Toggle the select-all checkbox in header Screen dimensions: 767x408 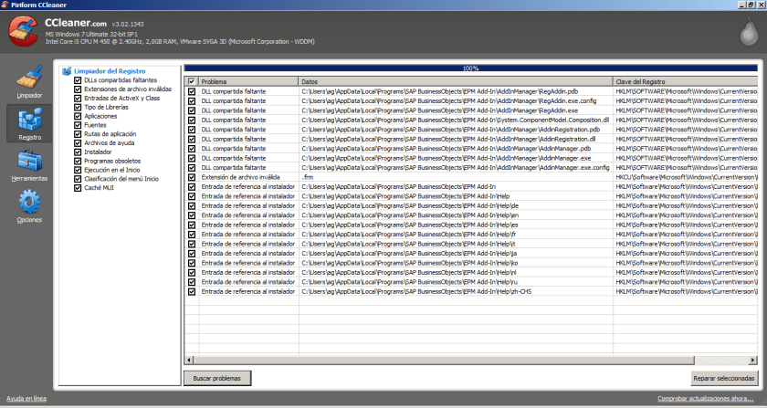coord(192,81)
